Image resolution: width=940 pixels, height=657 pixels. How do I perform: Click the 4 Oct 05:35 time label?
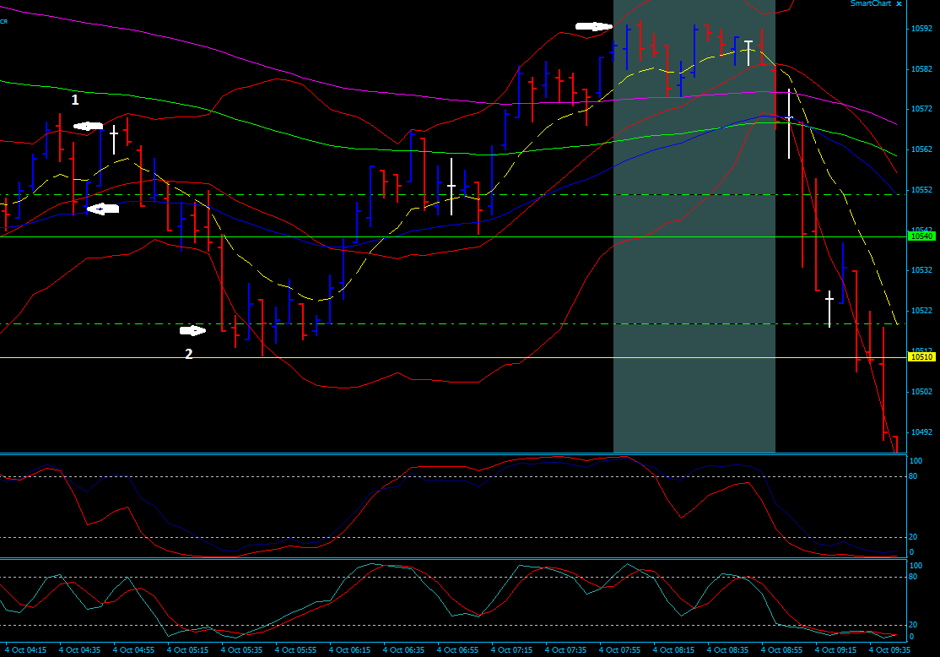[241, 649]
